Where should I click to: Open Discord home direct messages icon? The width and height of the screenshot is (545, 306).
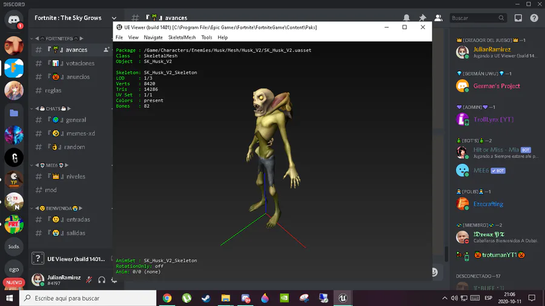pos(14,20)
